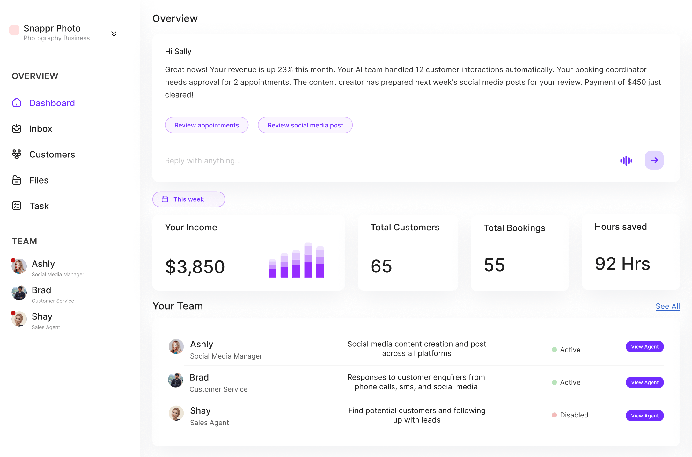Viewport: 692px width, 457px height.
Task: Open the Customers menu item
Action: [52, 155]
